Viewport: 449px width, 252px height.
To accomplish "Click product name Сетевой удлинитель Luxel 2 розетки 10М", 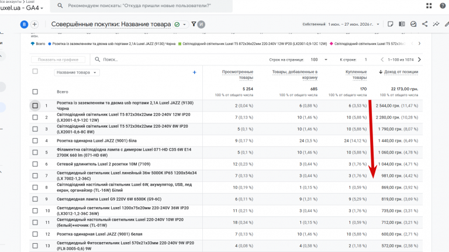I will [x=103, y=164].
